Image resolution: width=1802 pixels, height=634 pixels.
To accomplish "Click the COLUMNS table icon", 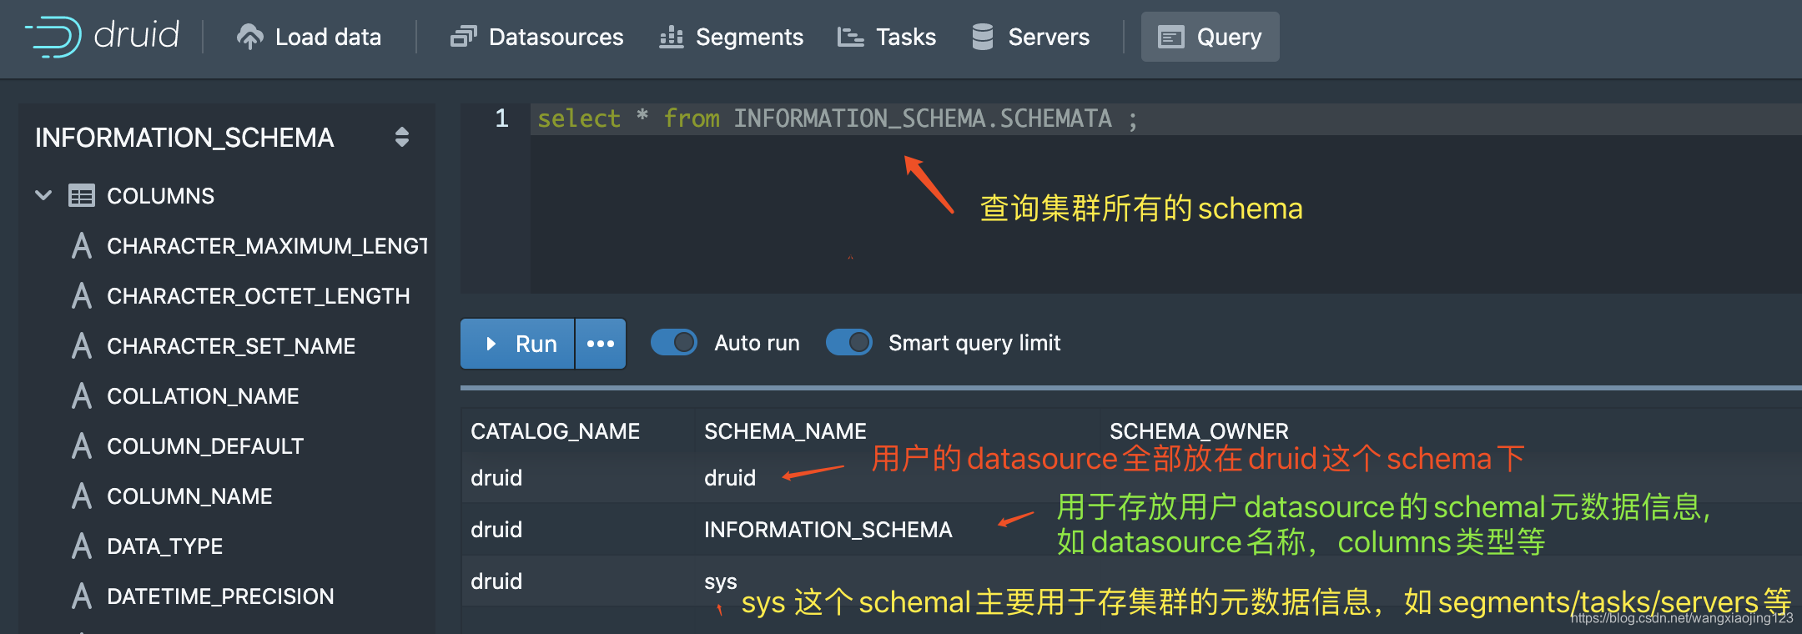I will [x=82, y=196].
